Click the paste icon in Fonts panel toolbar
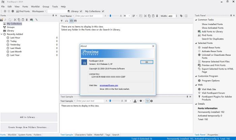 pos(23,20)
